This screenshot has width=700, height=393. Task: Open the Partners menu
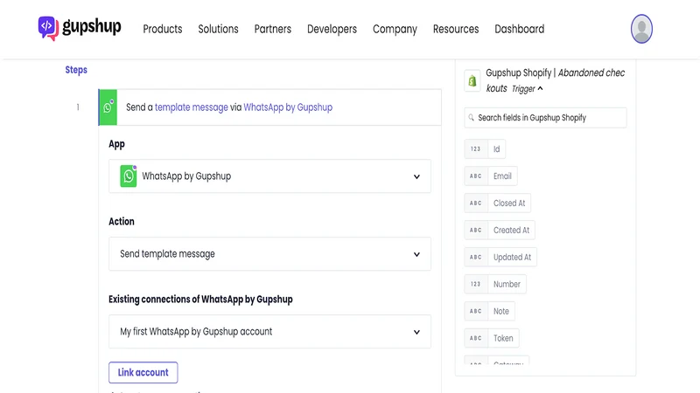(273, 29)
